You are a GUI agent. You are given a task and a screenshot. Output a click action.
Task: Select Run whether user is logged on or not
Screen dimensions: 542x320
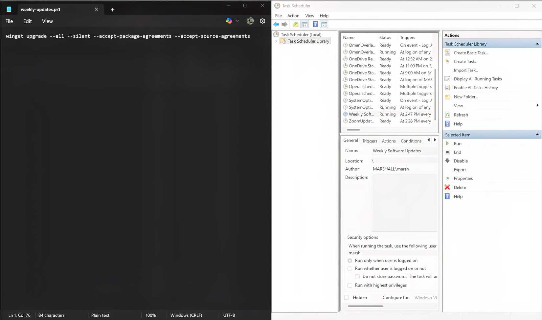point(350,268)
